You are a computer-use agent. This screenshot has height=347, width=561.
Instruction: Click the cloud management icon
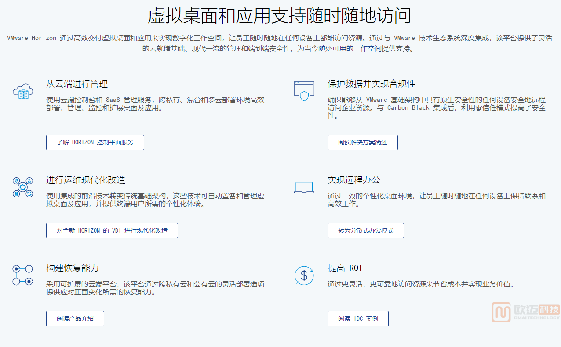[x=23, y=91]
